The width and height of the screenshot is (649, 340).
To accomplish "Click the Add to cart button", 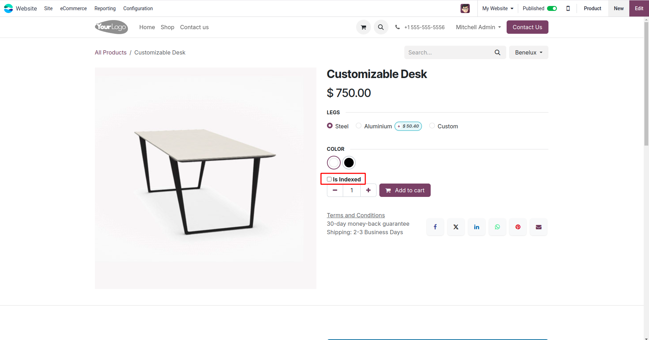I will pos(405,190).
